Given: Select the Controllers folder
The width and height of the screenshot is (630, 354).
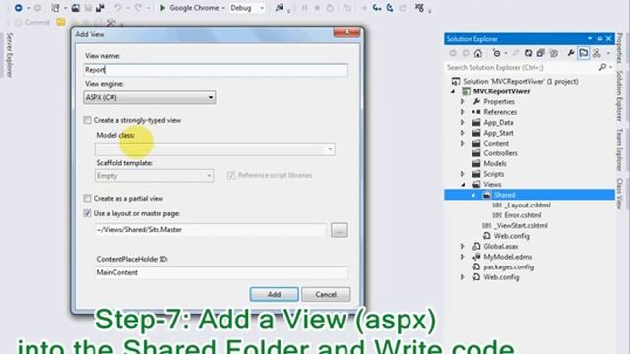Looking at the screenshot, I should 500,153.
